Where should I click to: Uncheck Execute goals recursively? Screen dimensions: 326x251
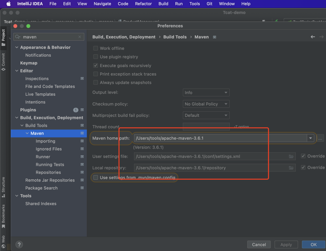pos(96,66)
